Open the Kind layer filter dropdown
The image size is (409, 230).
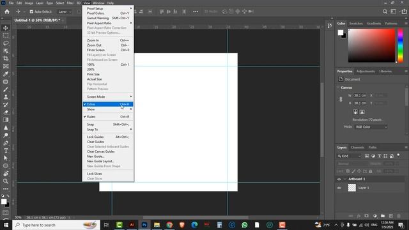350,156
